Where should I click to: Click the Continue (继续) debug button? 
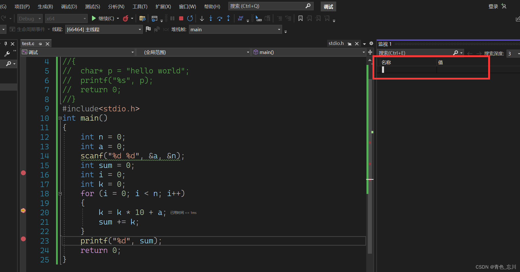(x=103, y=18)
